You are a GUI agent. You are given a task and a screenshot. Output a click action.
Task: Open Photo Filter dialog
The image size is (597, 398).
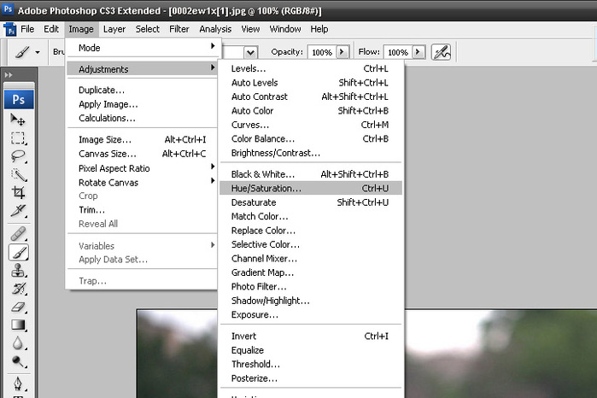[311, 287]
